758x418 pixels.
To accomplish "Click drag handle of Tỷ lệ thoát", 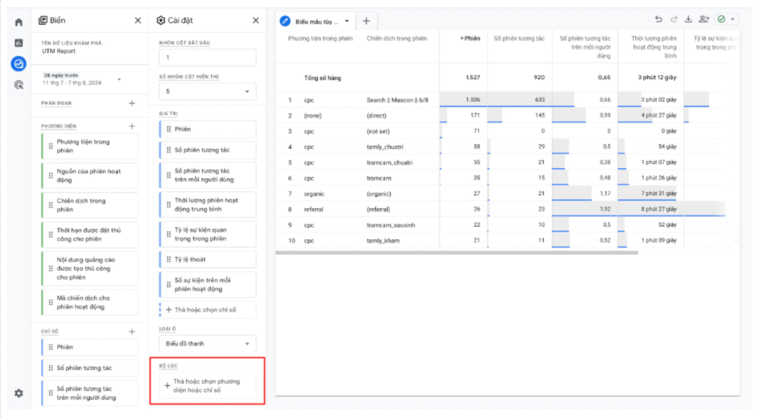I will pos(168,259).
